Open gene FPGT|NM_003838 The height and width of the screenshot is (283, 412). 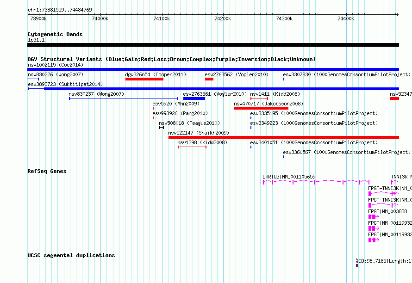click(387, 212)
